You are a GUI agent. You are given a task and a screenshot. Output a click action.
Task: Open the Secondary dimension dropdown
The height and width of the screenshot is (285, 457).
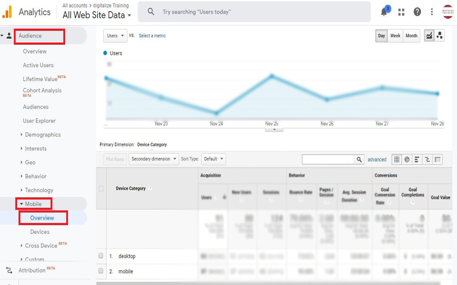click(153, 159)
